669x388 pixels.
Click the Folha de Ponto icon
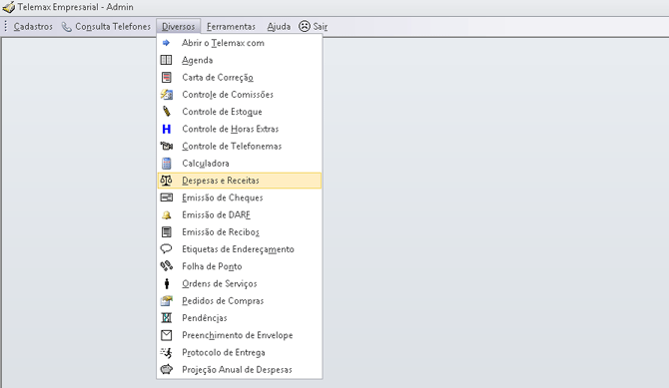(x=167, y=266)
